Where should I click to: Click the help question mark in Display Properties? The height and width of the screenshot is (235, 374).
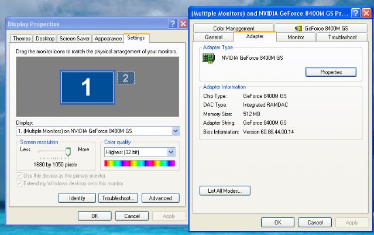click(173, 24)
